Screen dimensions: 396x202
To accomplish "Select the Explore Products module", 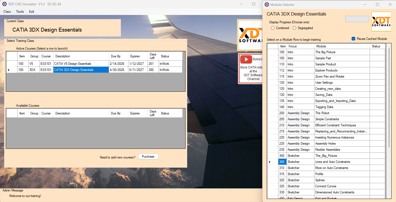I will pyautogui.click(x=326, y=70).
